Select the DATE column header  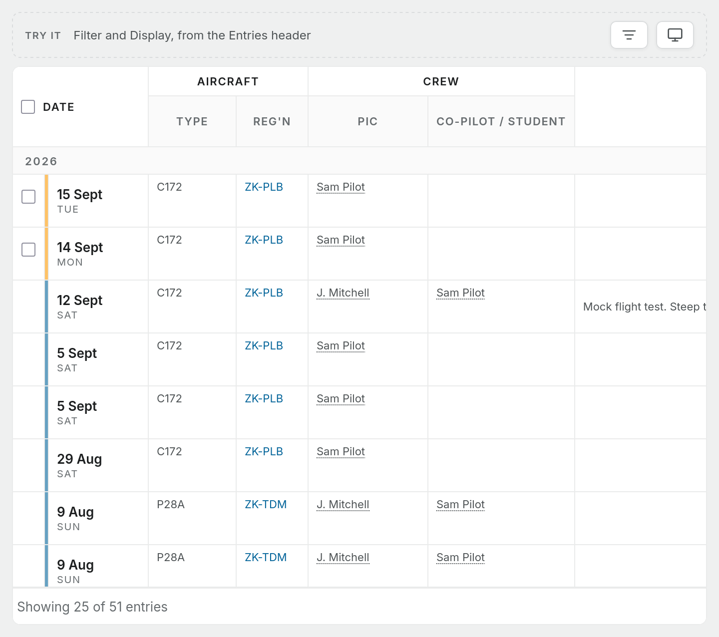58,107
